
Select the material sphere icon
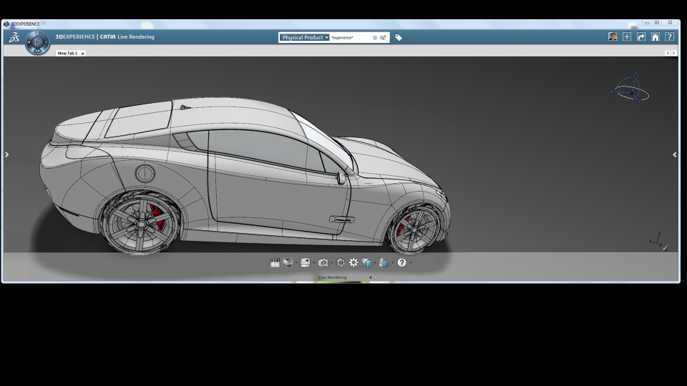[287, 263]
